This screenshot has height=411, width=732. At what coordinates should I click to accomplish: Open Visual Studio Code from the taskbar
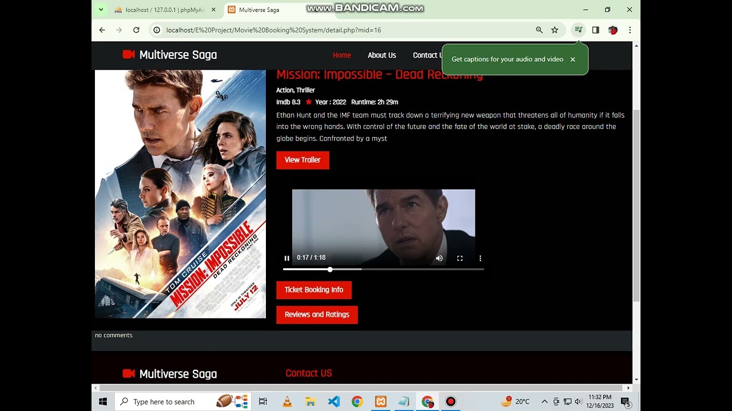[334, 402]
